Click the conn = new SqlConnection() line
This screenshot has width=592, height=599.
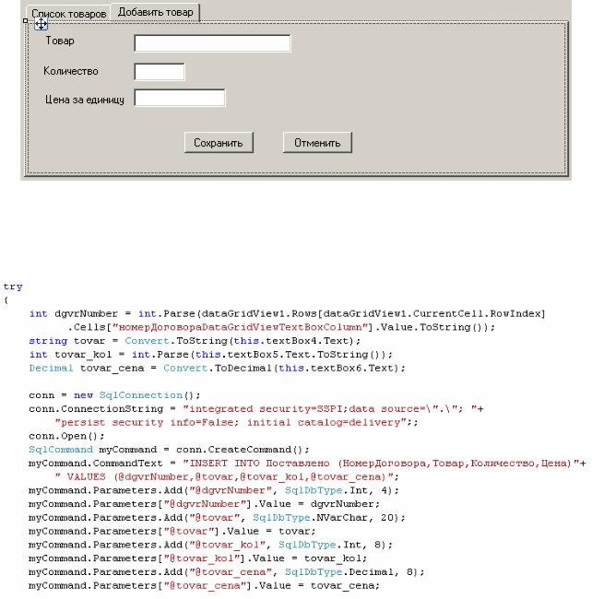click(x=114, y=395)
